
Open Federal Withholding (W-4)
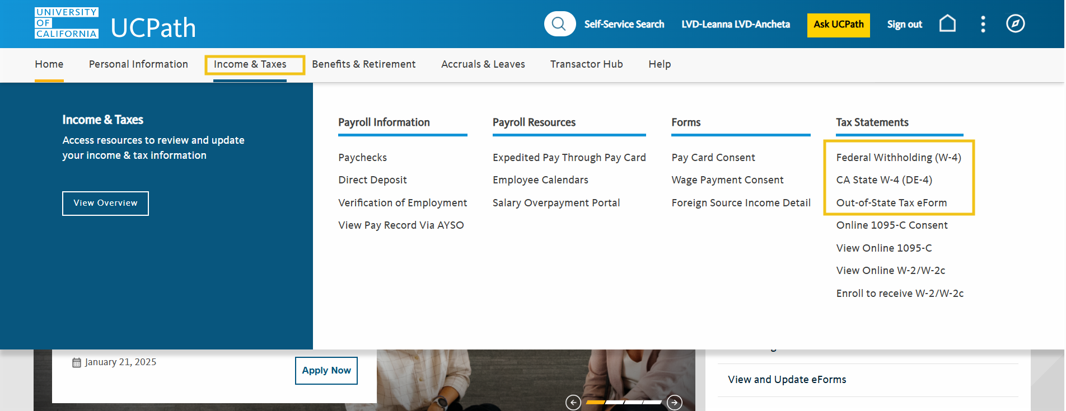click(x=899, y=158)
